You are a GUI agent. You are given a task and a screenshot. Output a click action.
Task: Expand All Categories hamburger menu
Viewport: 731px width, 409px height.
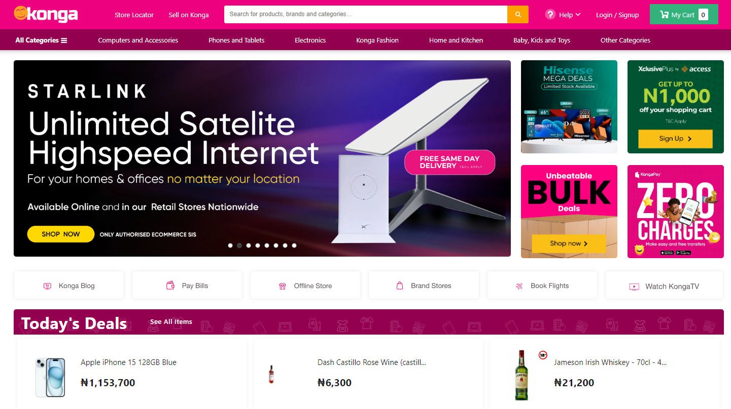pyautogui.click(x=41, y=40)
